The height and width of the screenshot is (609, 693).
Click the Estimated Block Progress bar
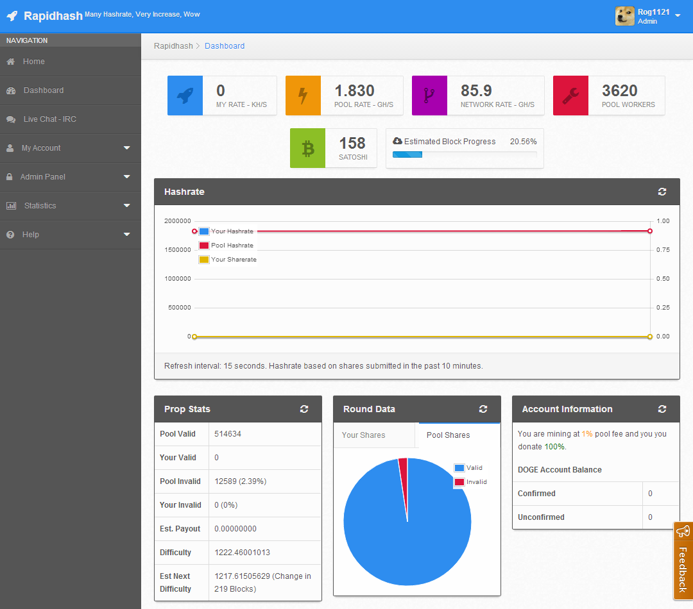[465, 154]
